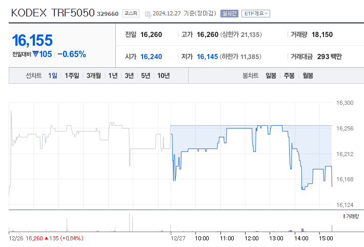Select the 1일 line chart tab
The width and height of the screenshot is (364, 247).
click(x=53, y=75)
